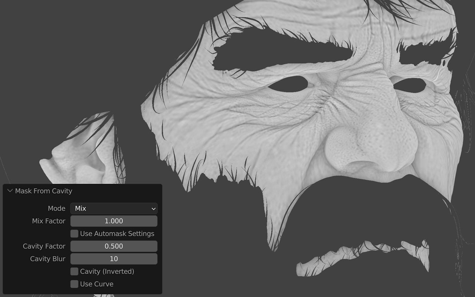Enable Use Automask Settings checkbox
Viewport: 475px width, 297px height.
tap(75, 234)
